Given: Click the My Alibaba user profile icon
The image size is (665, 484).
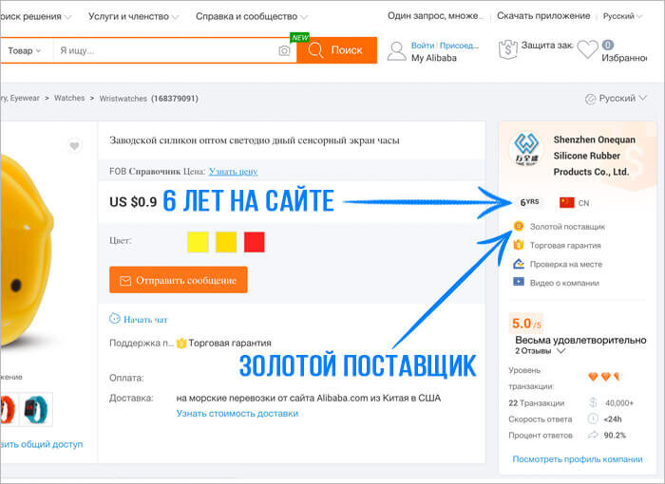Looking at the screenshot, I should (x=396, y=51).
